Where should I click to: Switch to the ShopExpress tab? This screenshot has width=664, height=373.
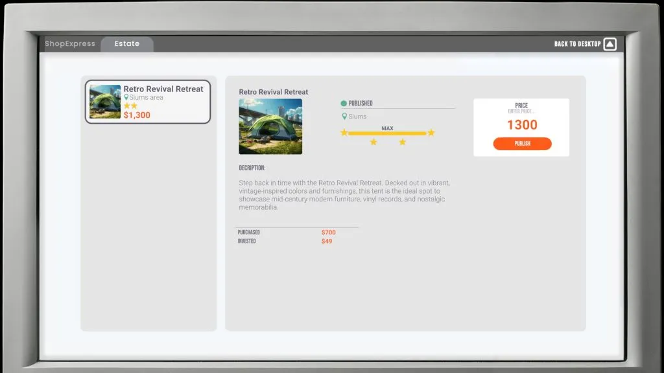click(x=70, y=44)
